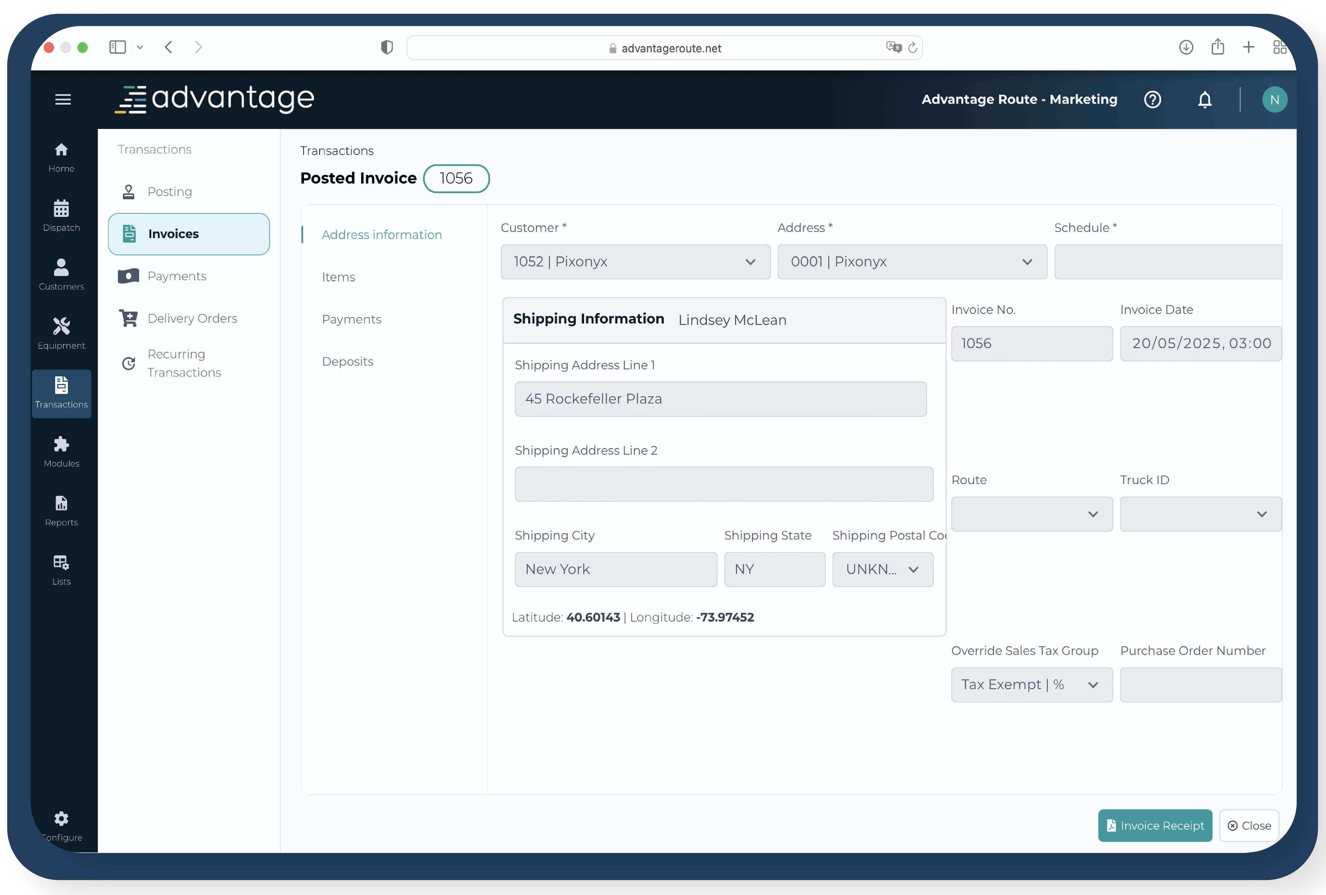The image size is (1326, 895).
Task: Click Shipping Address Line 2 field
Action: point(723,484)
